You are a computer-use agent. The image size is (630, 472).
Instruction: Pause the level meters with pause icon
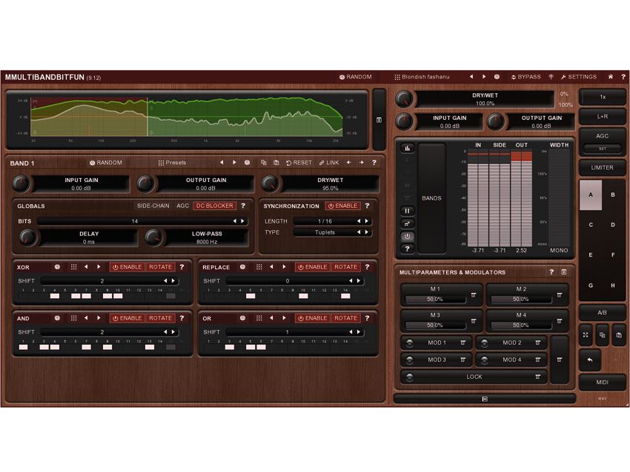pyautogui.click(x=407, y=210)
